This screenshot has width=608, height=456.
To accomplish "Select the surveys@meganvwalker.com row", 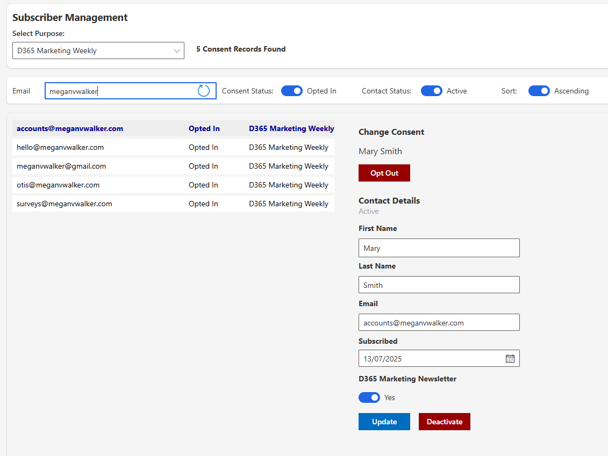I will [x=65, y=204].
